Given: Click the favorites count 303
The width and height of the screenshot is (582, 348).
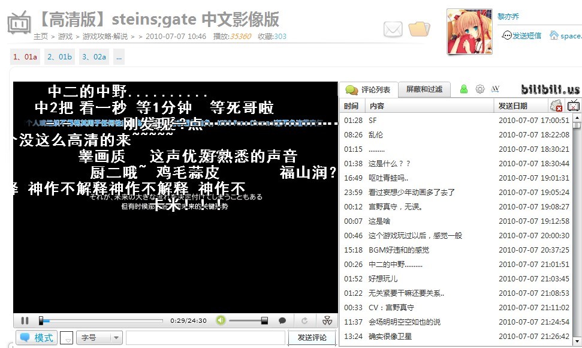Looking at the screenshot, I should [x=281, y=37].
